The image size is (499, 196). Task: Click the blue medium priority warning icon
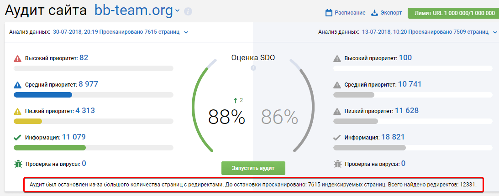click(x=17, y=85)
